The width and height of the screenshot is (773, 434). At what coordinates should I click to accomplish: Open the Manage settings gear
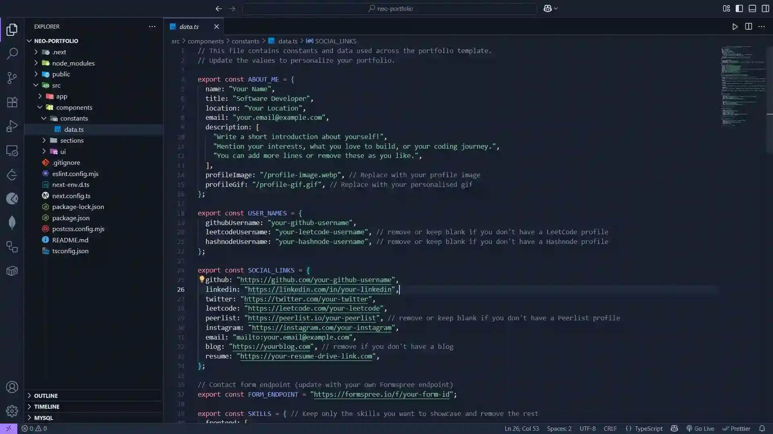(12, 411)
